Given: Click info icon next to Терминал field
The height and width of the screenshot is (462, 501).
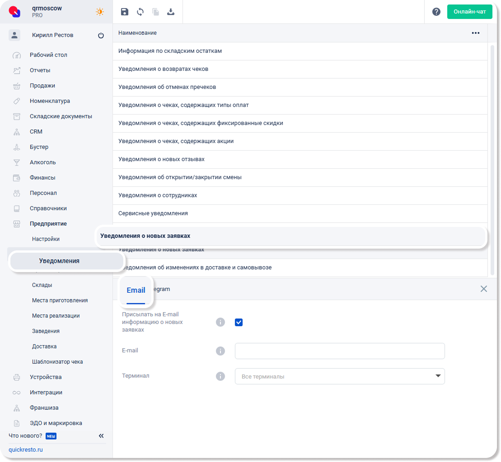Looking at the screenshot, I should coord(220,376).
